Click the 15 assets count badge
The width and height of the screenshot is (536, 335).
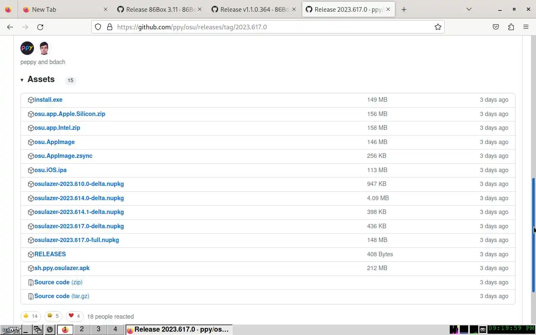point(70,80)
